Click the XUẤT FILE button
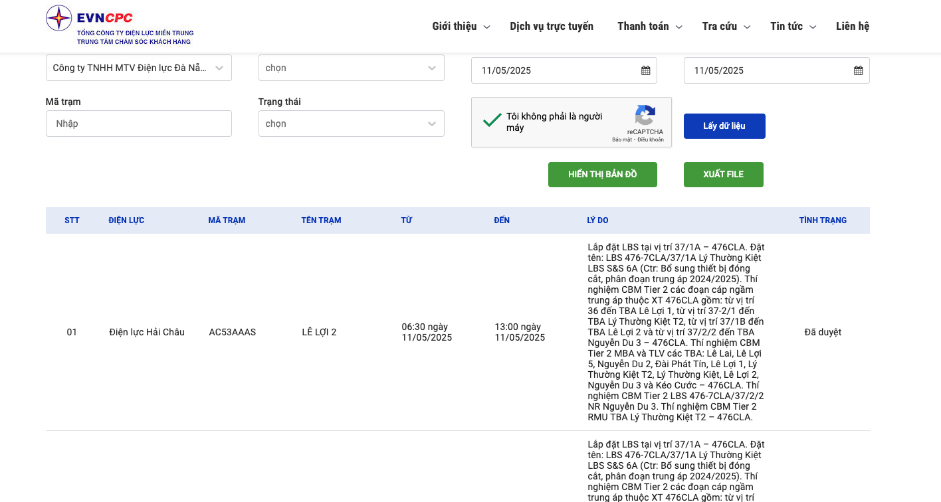The image size is (941, 502). coord(723,175)
